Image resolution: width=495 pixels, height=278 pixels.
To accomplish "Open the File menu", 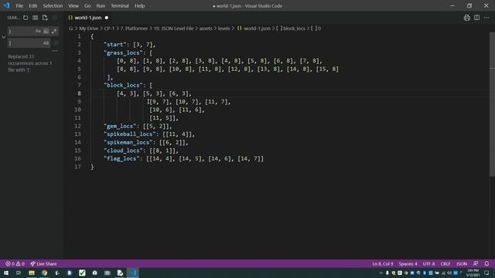I will (x=19, y=5).
